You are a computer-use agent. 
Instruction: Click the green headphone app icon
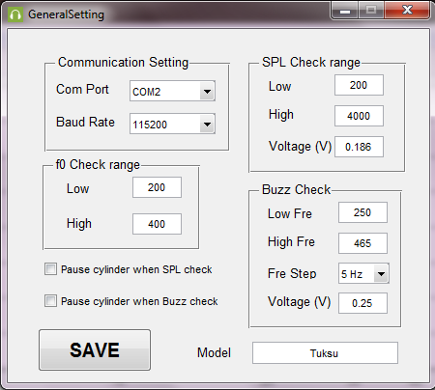click(15, 14)
